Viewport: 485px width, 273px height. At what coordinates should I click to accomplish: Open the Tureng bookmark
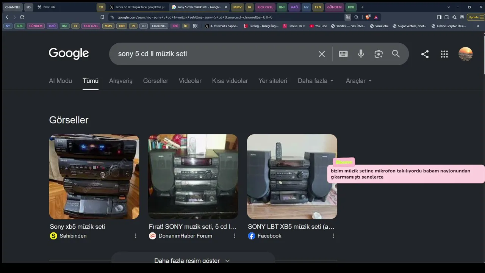[x=261, y=26]
